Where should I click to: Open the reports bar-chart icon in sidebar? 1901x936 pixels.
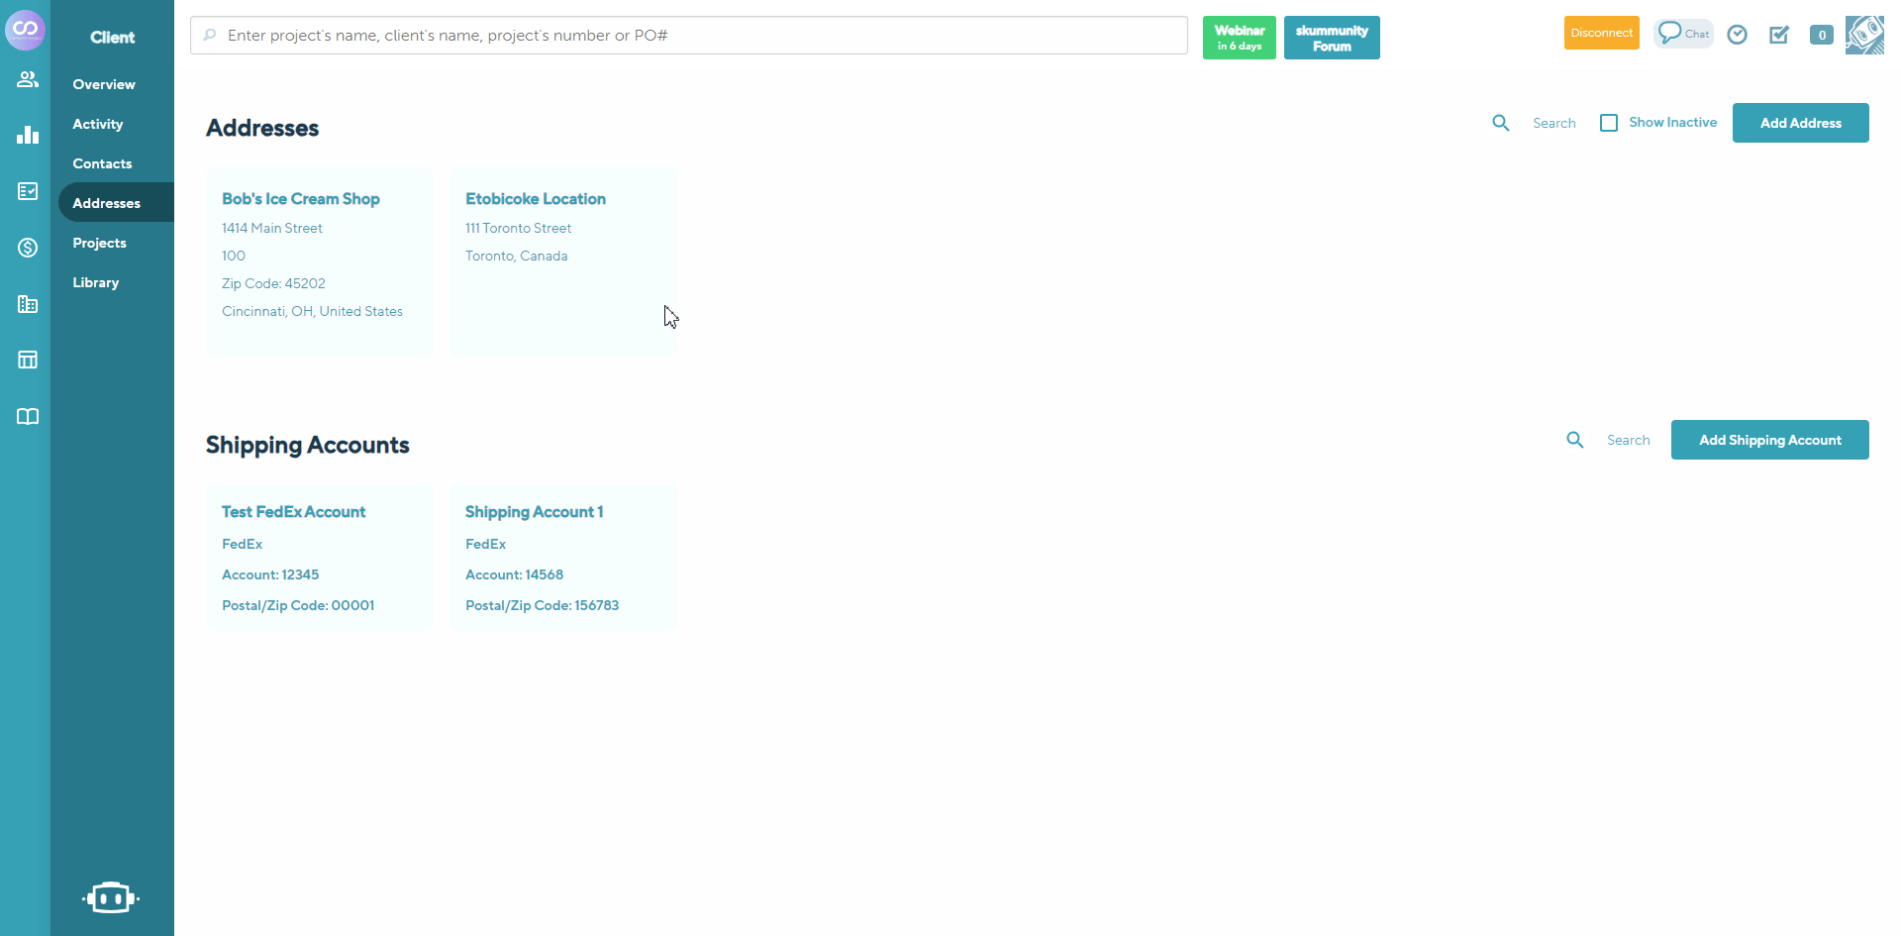pyautogui.click(x=27, y=135)
